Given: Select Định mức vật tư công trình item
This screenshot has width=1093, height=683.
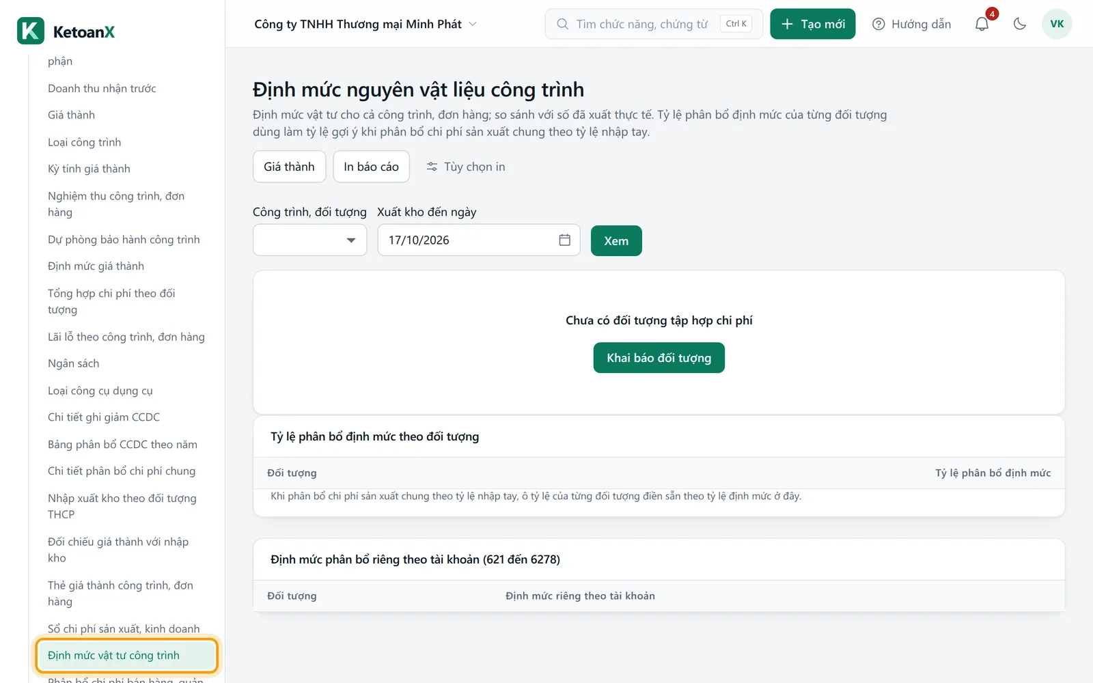Looking at the screenshot, I should pos(127,655).
